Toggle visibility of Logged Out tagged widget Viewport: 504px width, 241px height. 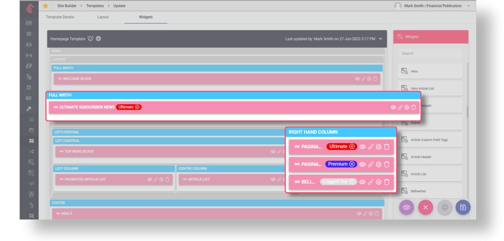[x=362, y=182]
